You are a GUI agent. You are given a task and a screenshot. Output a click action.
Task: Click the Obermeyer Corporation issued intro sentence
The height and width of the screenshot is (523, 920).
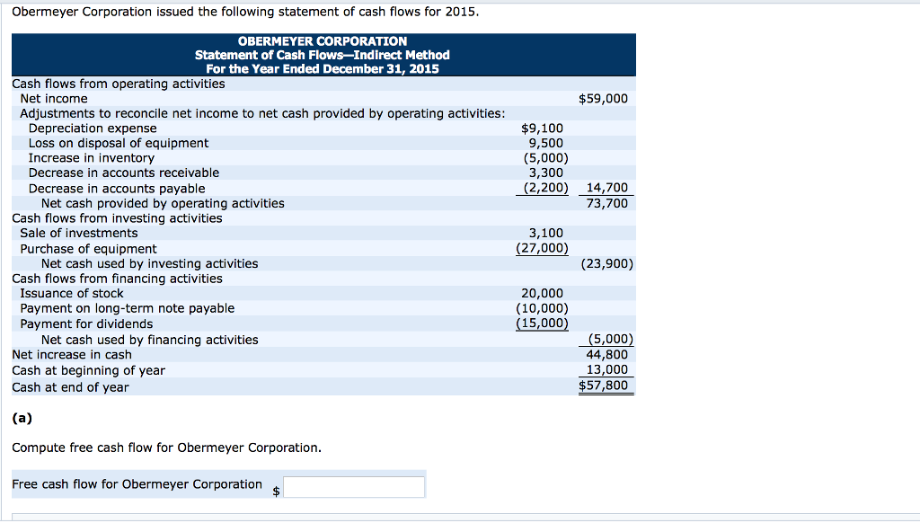point(245,12)
